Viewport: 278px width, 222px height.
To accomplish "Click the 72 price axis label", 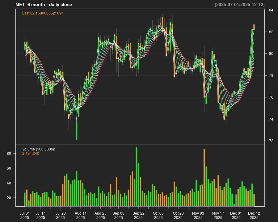I will tap(271, 141).
